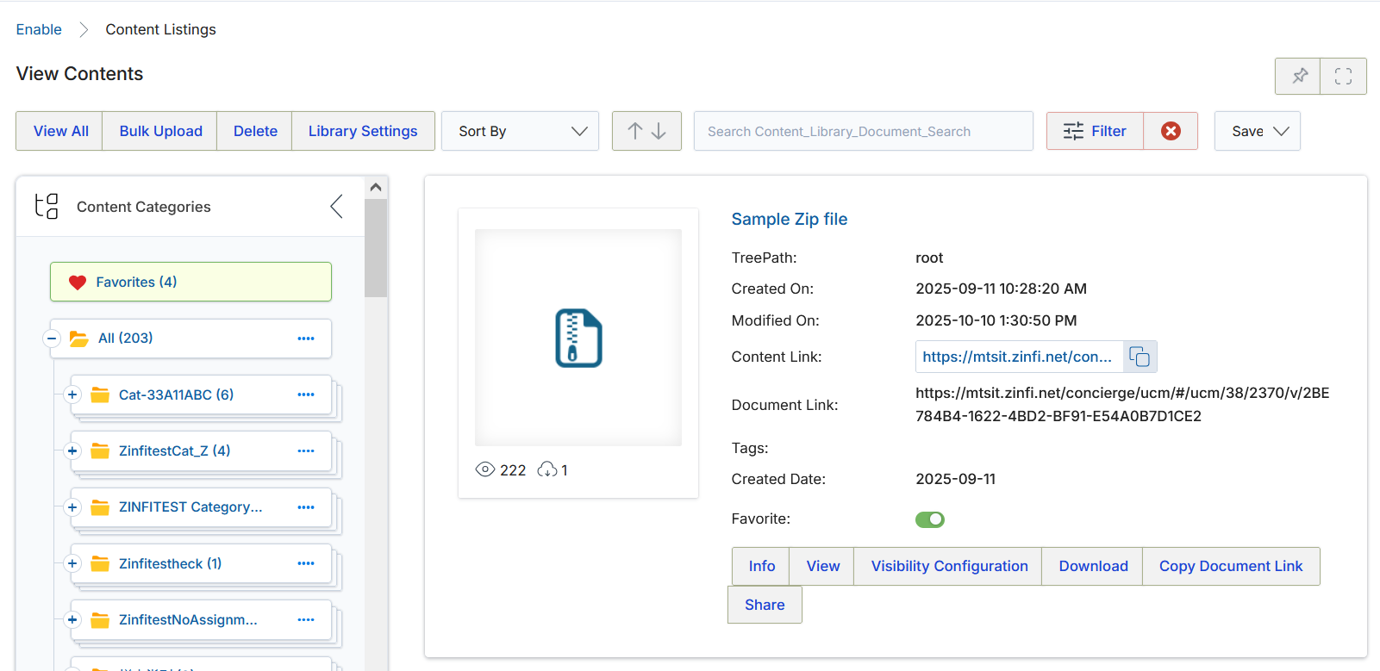Click the pin icon button

[x=1298, y=77]
